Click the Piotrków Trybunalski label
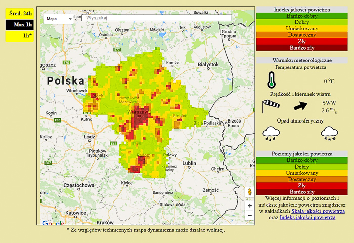354x243 pixels. (97, 153)
